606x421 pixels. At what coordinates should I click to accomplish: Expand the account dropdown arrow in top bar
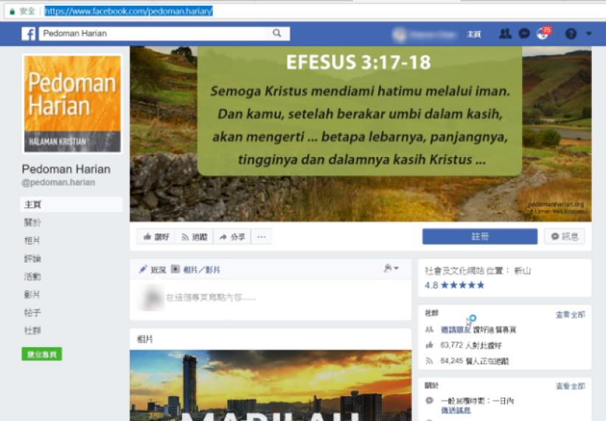[588, 34]
